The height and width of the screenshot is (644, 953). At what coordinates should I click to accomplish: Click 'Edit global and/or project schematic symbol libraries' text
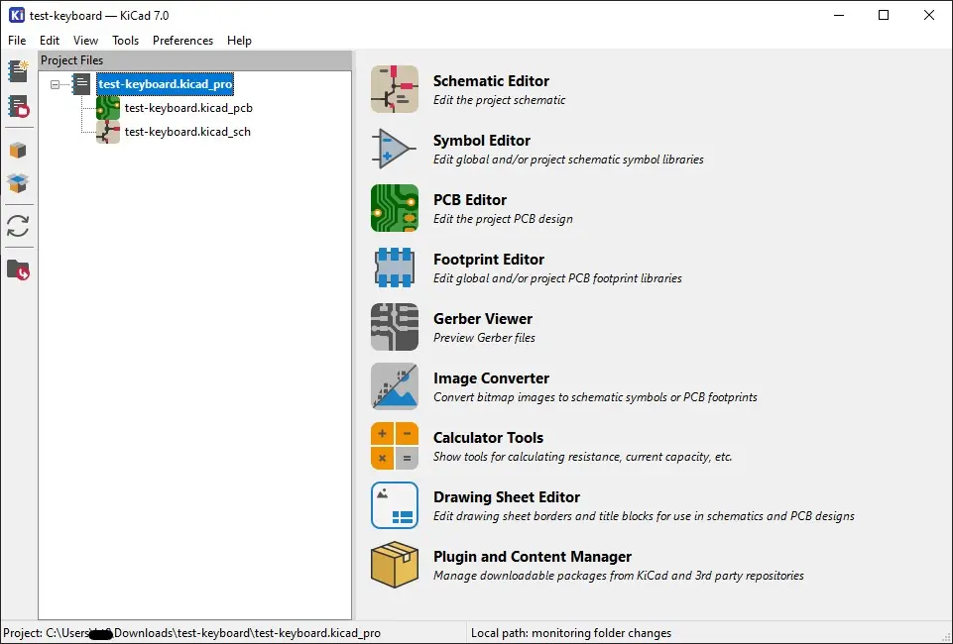568,160
